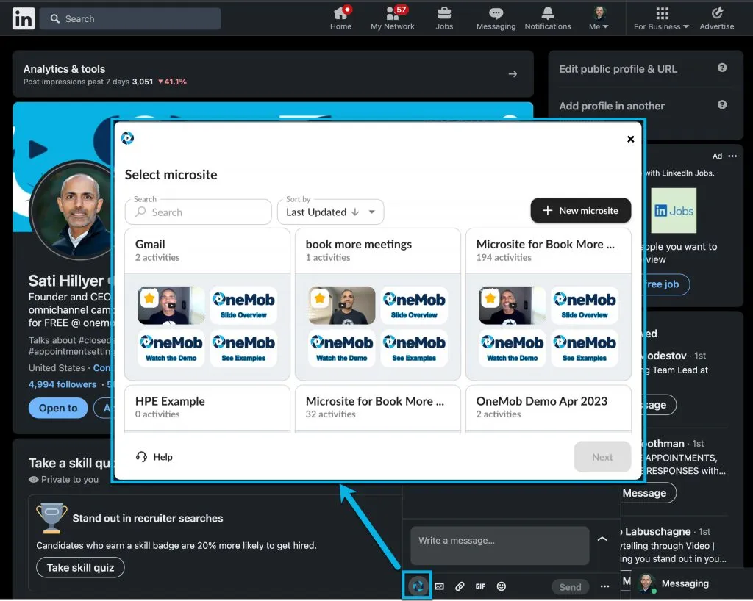Open the Me profile dropdown
This screenshot has height=601, width=753.
(x=599, y=18)
